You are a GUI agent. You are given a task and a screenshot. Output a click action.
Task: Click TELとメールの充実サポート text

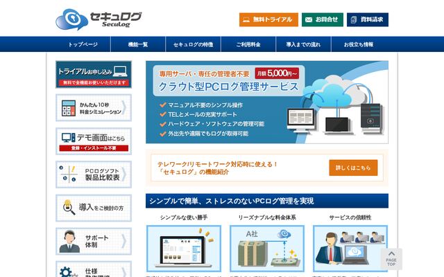click(x=203, y=114)
